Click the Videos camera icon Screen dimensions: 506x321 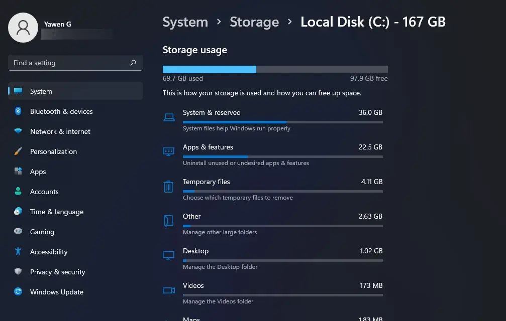coord(169,290)
